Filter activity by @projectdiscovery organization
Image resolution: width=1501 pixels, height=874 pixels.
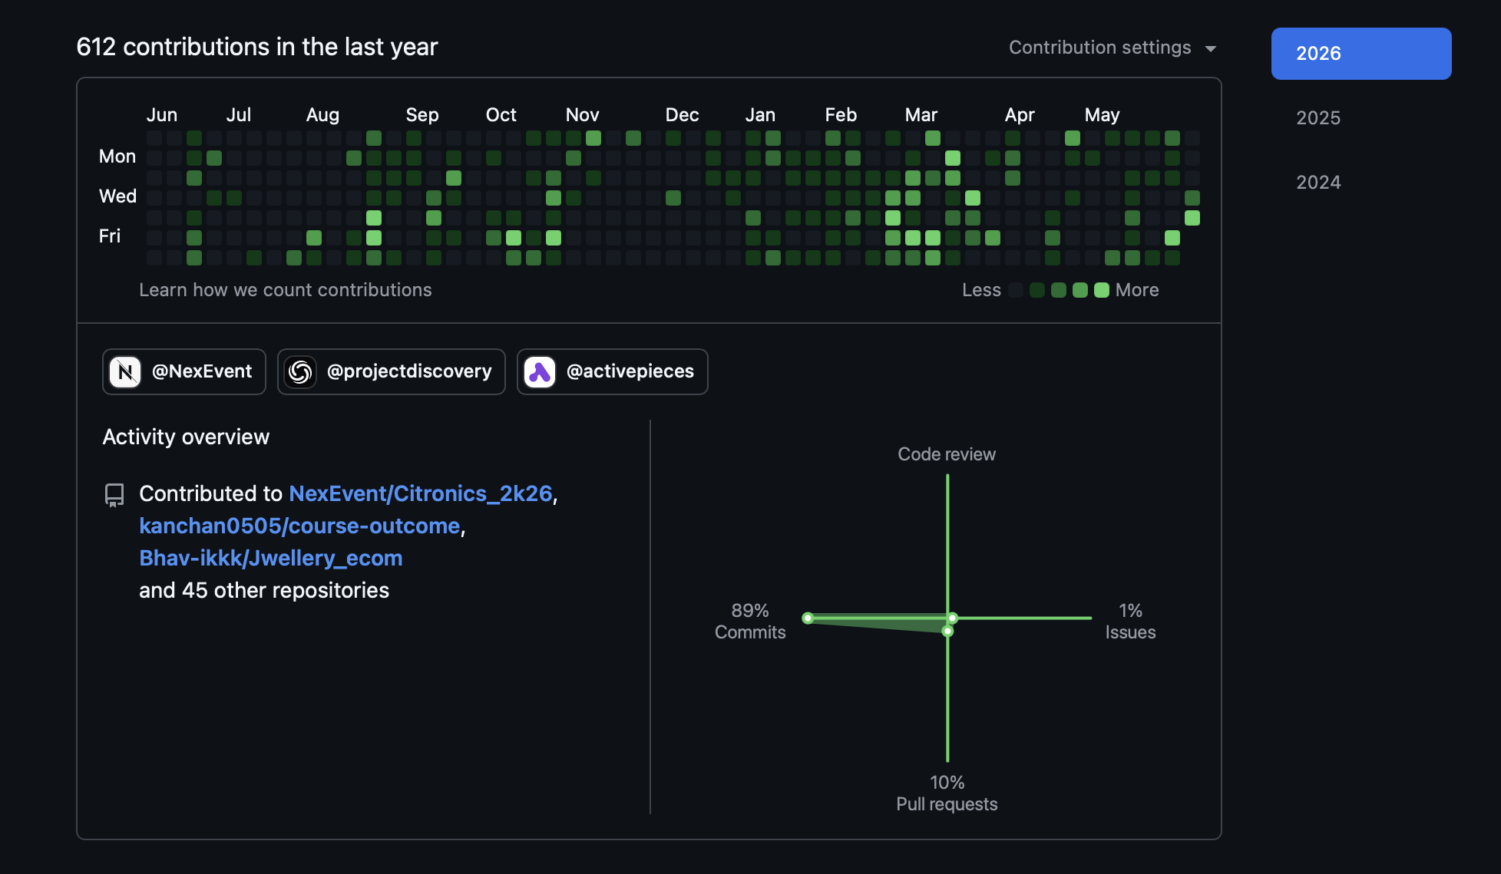pyautogui.click(x=392, y=372)
